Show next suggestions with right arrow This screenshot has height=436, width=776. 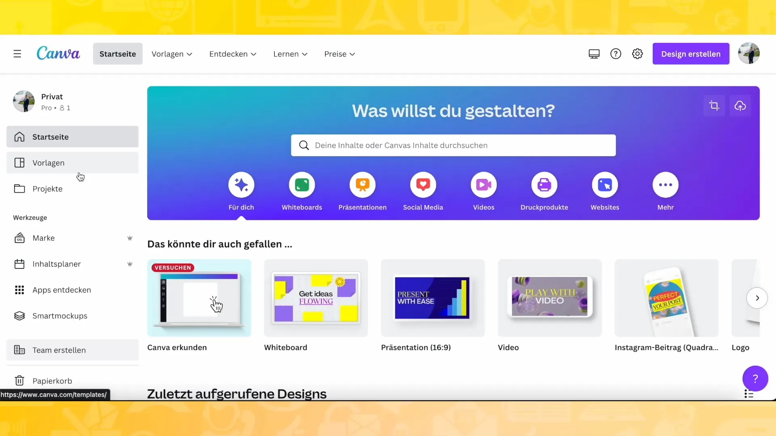pyautogui.click(x=757, y=298)
